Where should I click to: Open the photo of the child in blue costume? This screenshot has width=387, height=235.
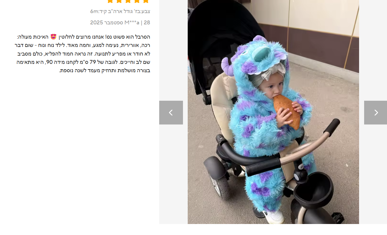(x=273, y=112)
